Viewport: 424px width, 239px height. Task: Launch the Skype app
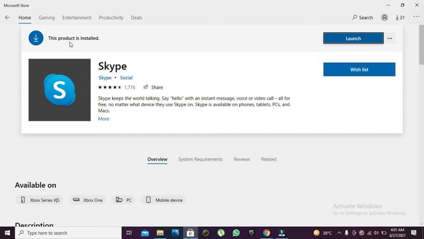pos(353,39)
